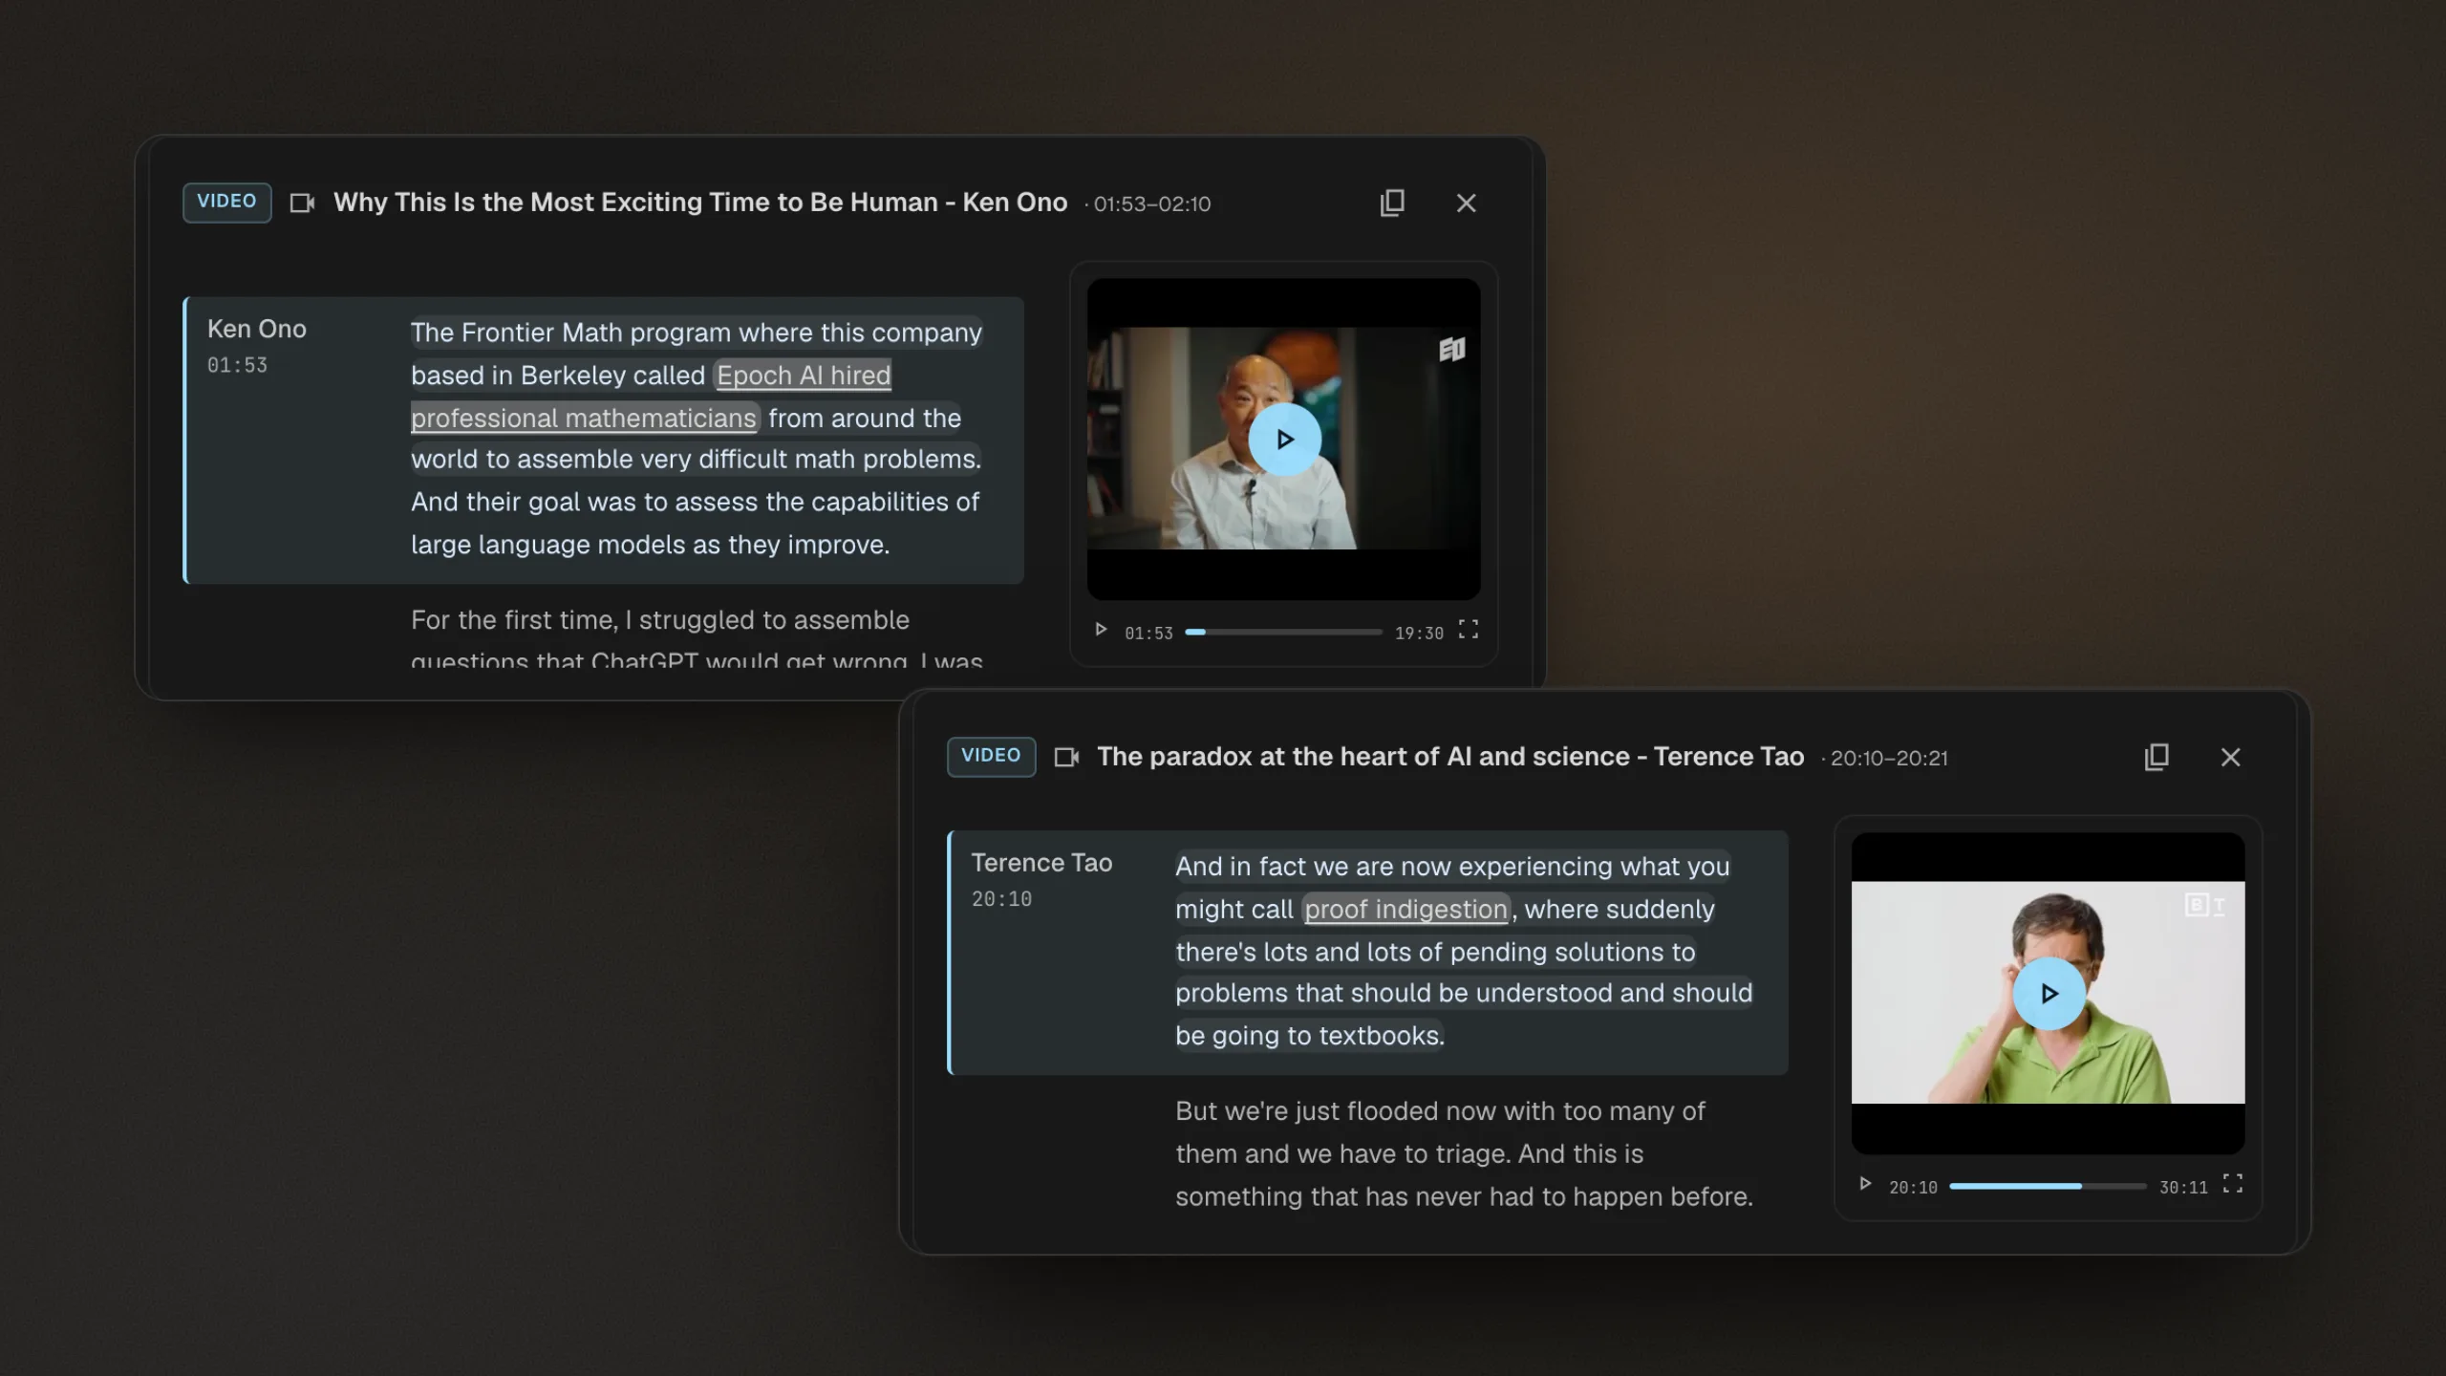Select the Terence Tao speaker name

1041,863
